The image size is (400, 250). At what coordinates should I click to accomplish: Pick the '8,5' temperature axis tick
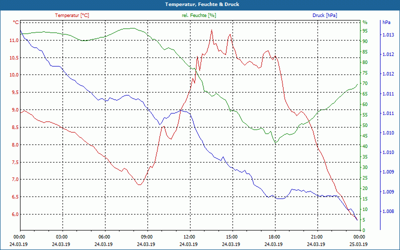tap(15, 127)
